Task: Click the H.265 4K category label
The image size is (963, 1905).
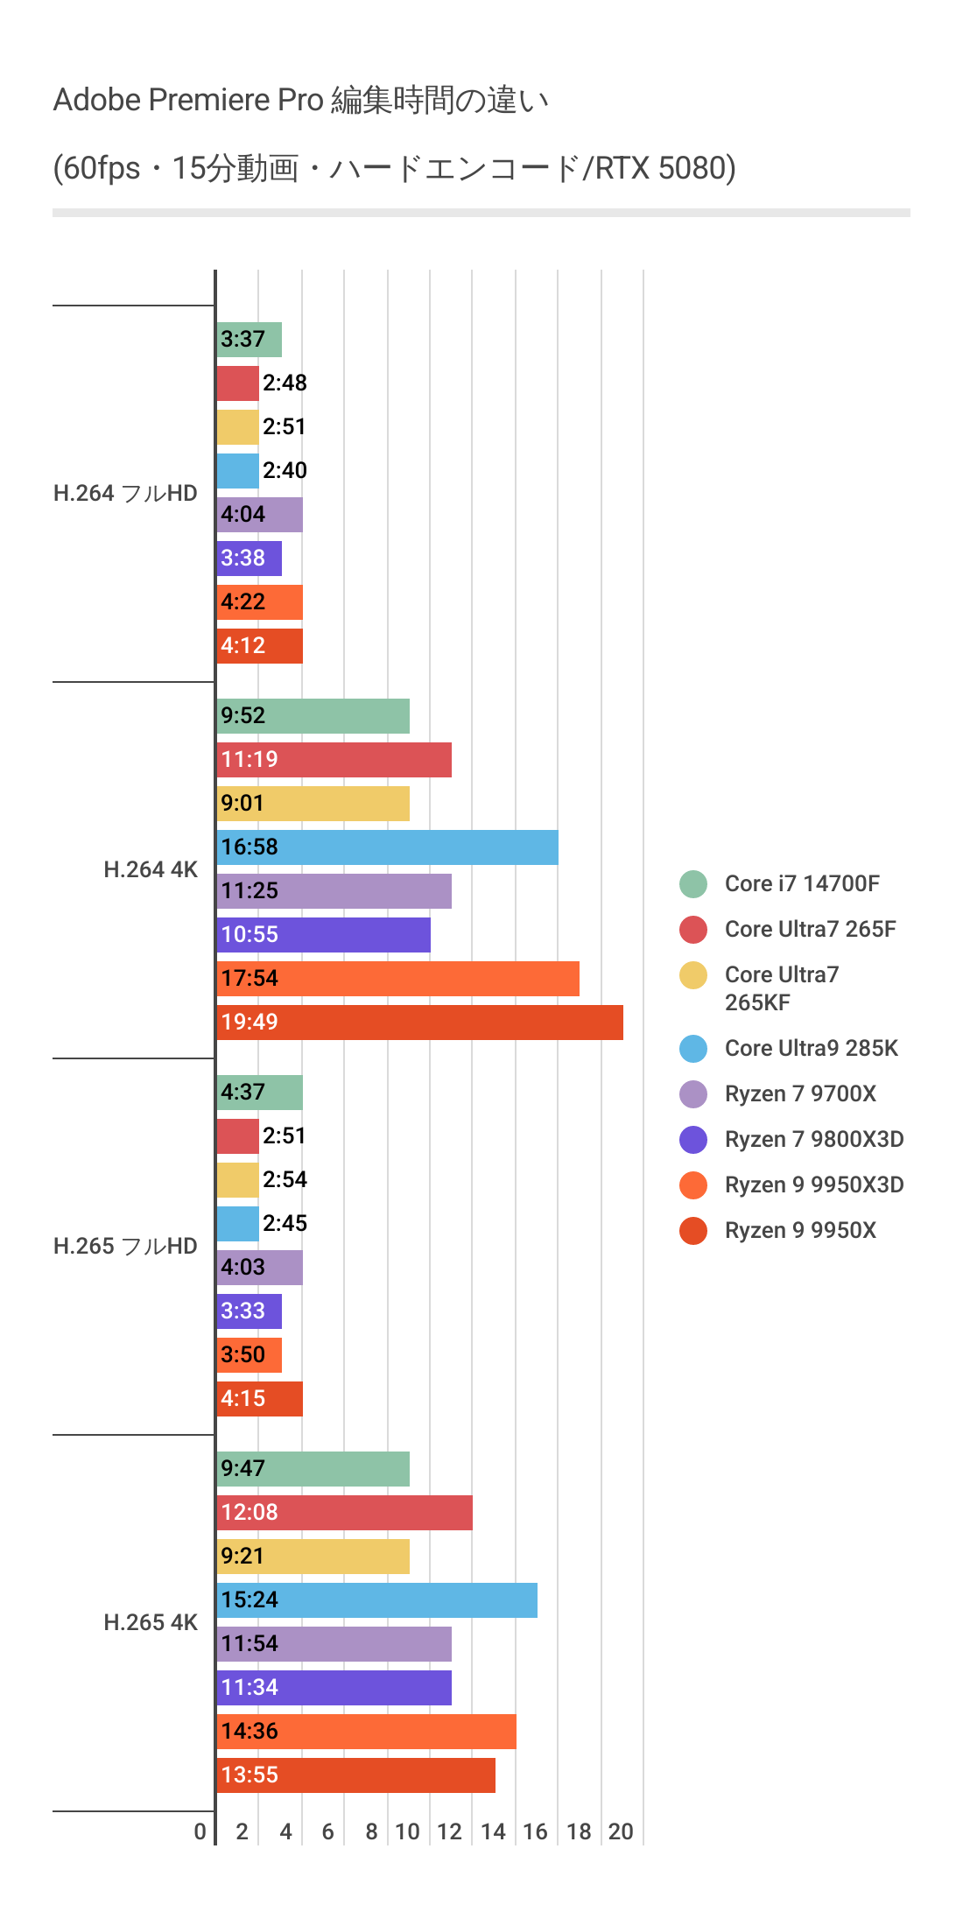Action: [x=151, y=1622]
